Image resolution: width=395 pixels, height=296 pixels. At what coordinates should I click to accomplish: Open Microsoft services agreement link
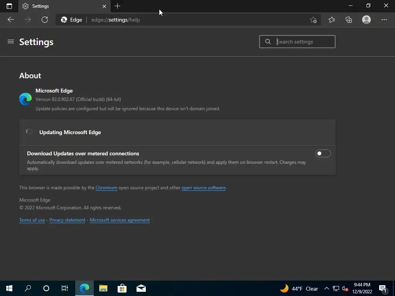pyautogui.click(x=120, y=220)
